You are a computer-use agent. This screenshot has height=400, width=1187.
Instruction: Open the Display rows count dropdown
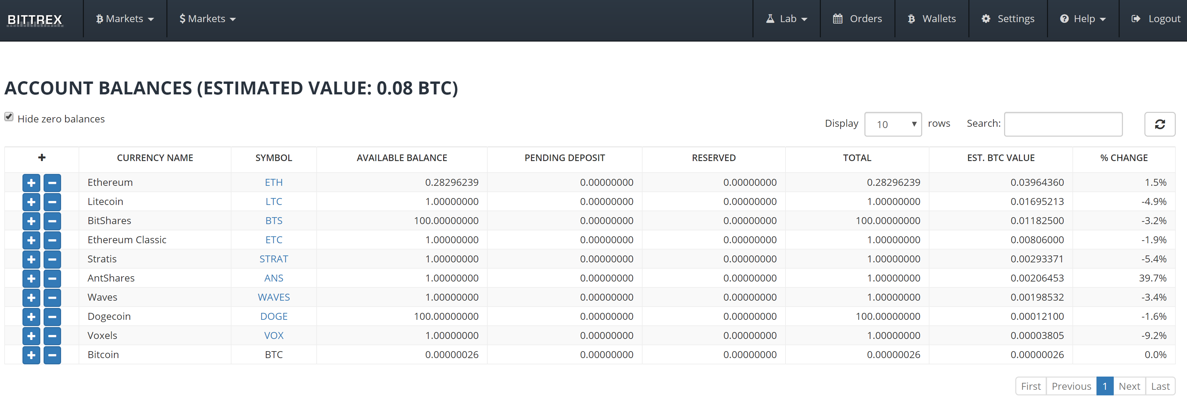[x=893, y=124]
